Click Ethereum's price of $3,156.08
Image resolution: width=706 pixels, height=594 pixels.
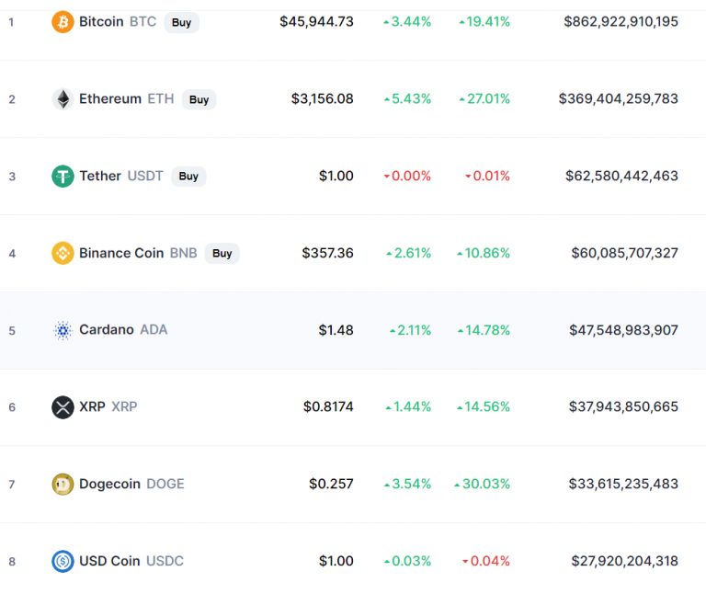(x=322, y=99)
